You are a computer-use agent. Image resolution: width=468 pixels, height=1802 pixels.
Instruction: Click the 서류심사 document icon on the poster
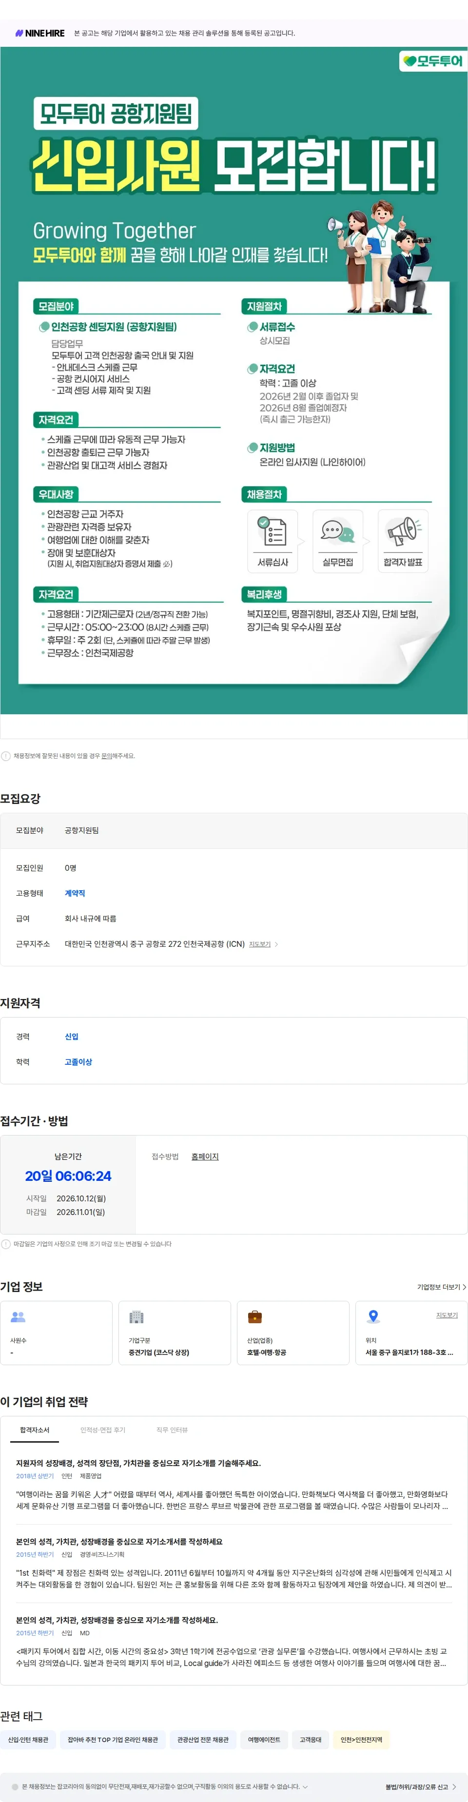pos(272,531)
